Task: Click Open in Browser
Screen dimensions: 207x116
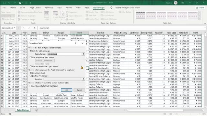Action: [x=74, y=16]
